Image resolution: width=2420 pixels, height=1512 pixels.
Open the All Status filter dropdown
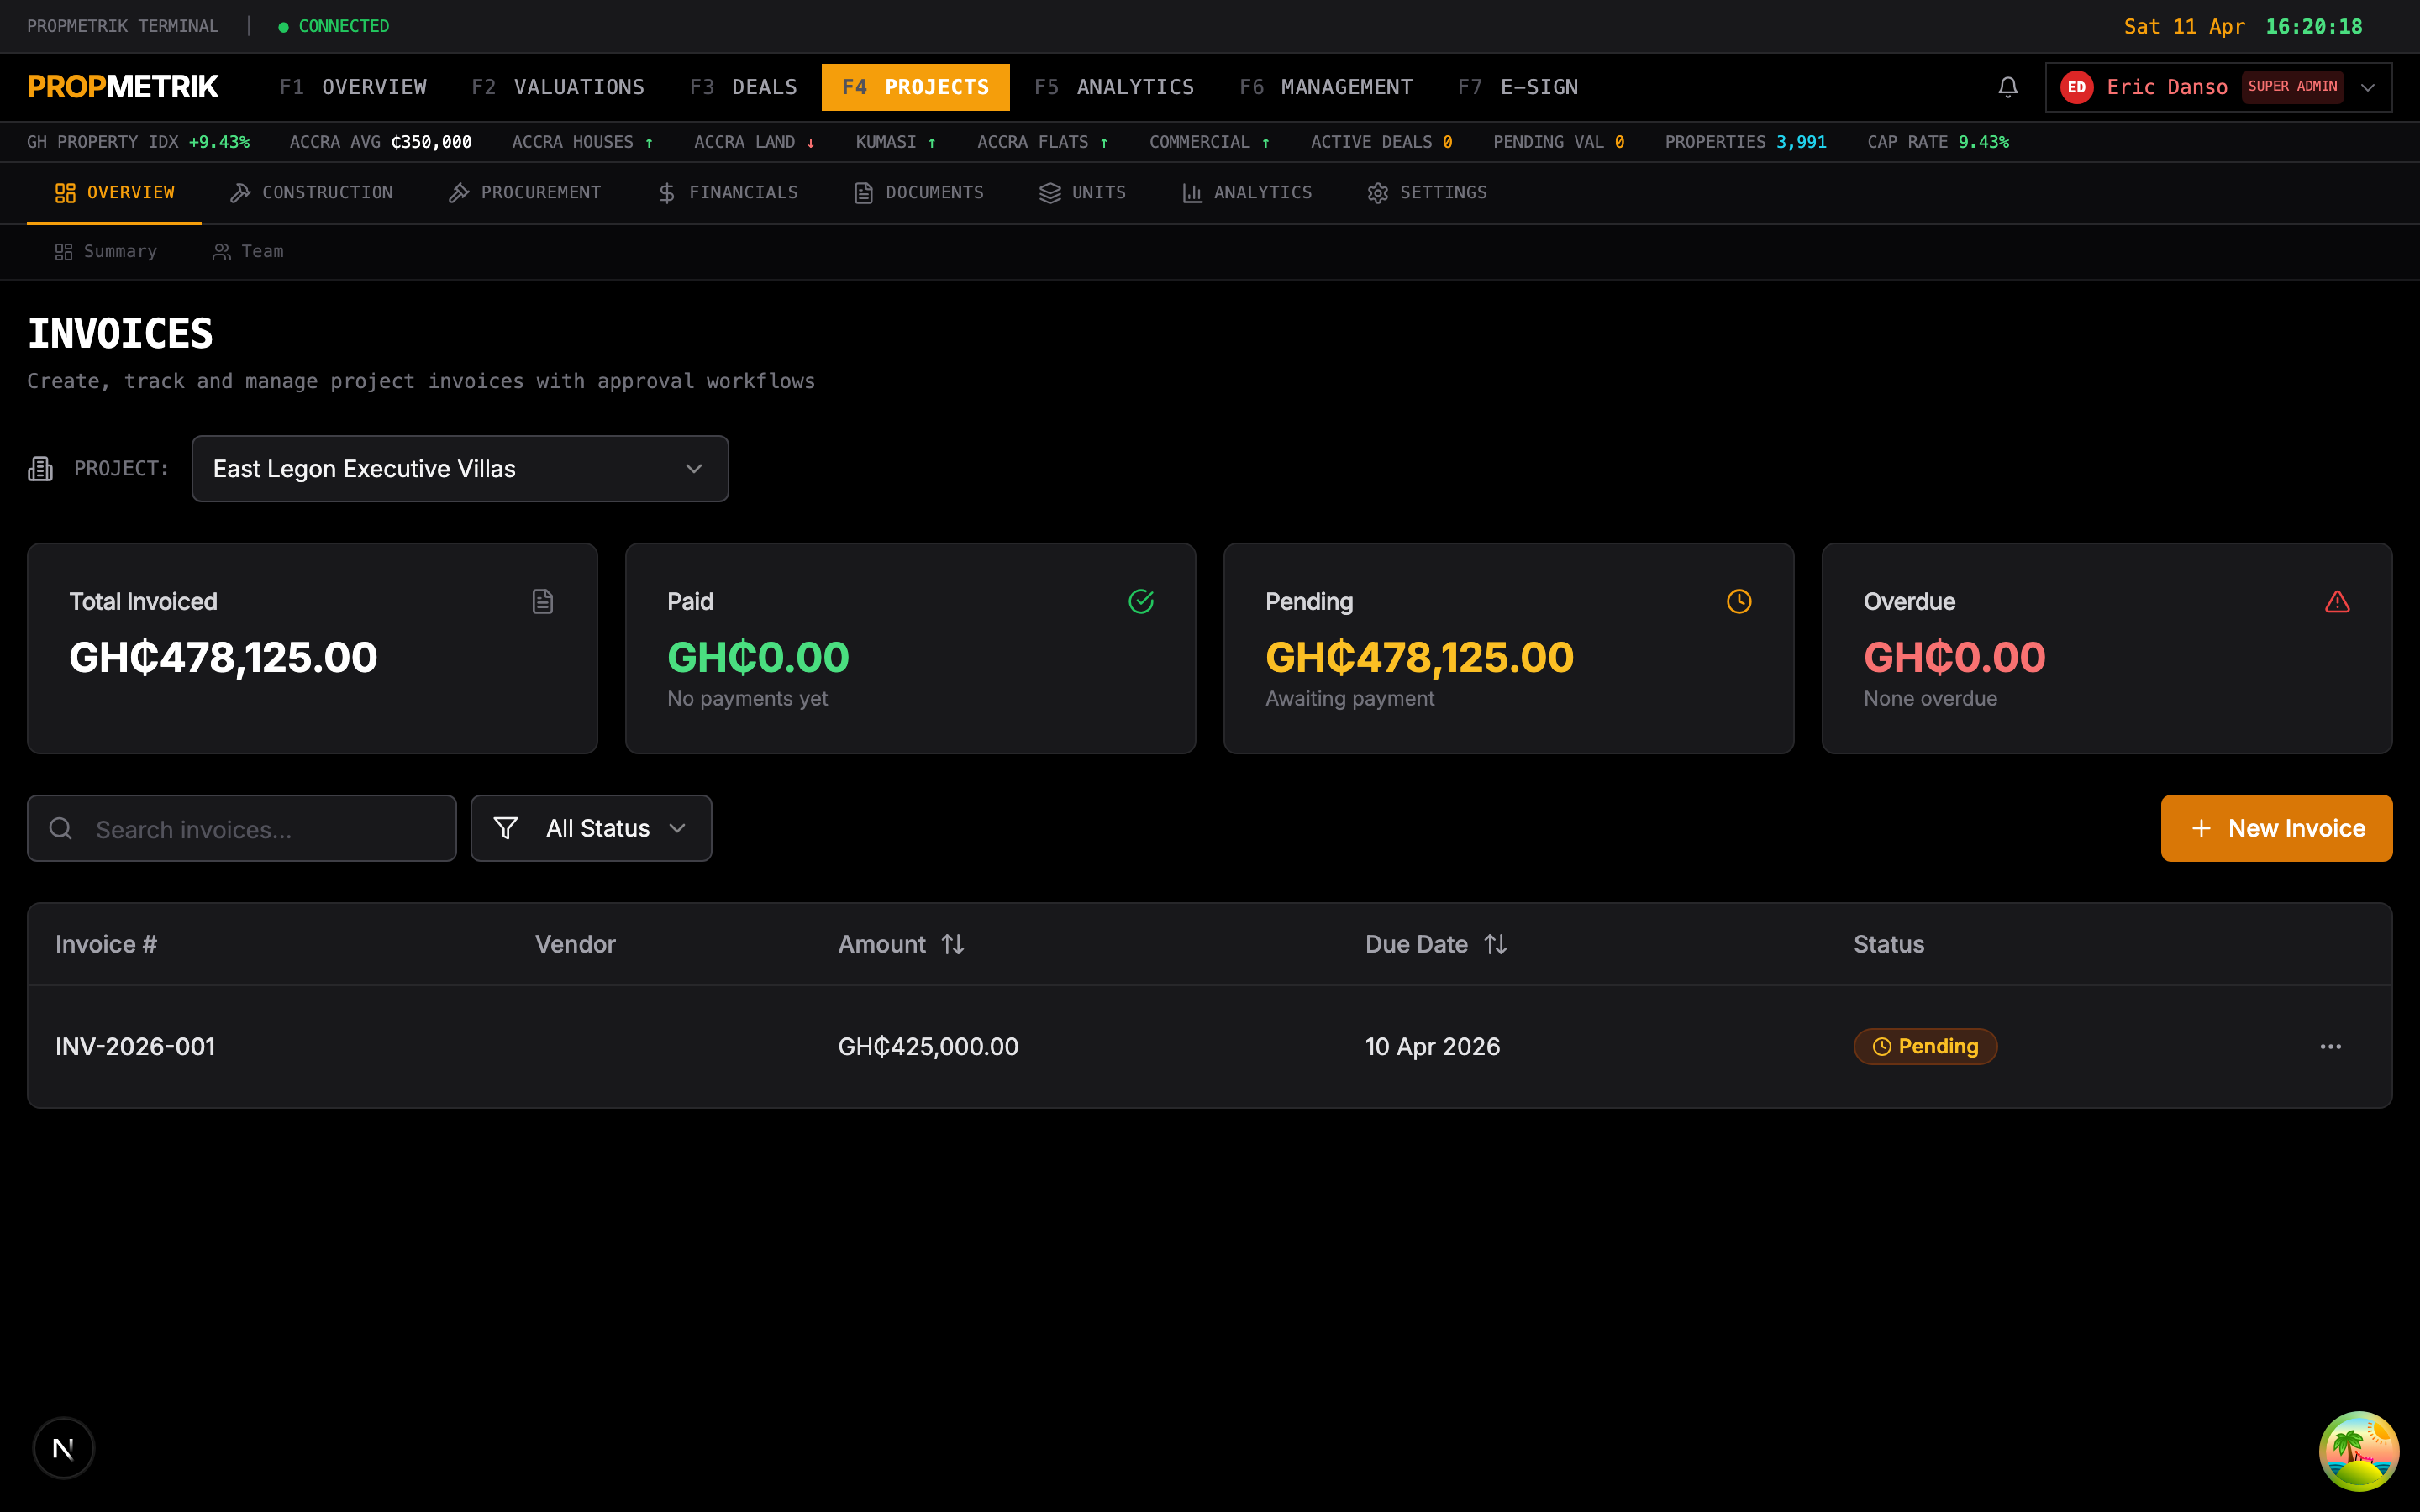click(x=591, y=828)
